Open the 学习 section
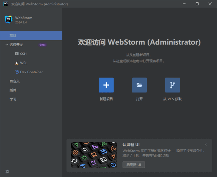This screenshot has width=217, height=177. (x=13, y=99)
